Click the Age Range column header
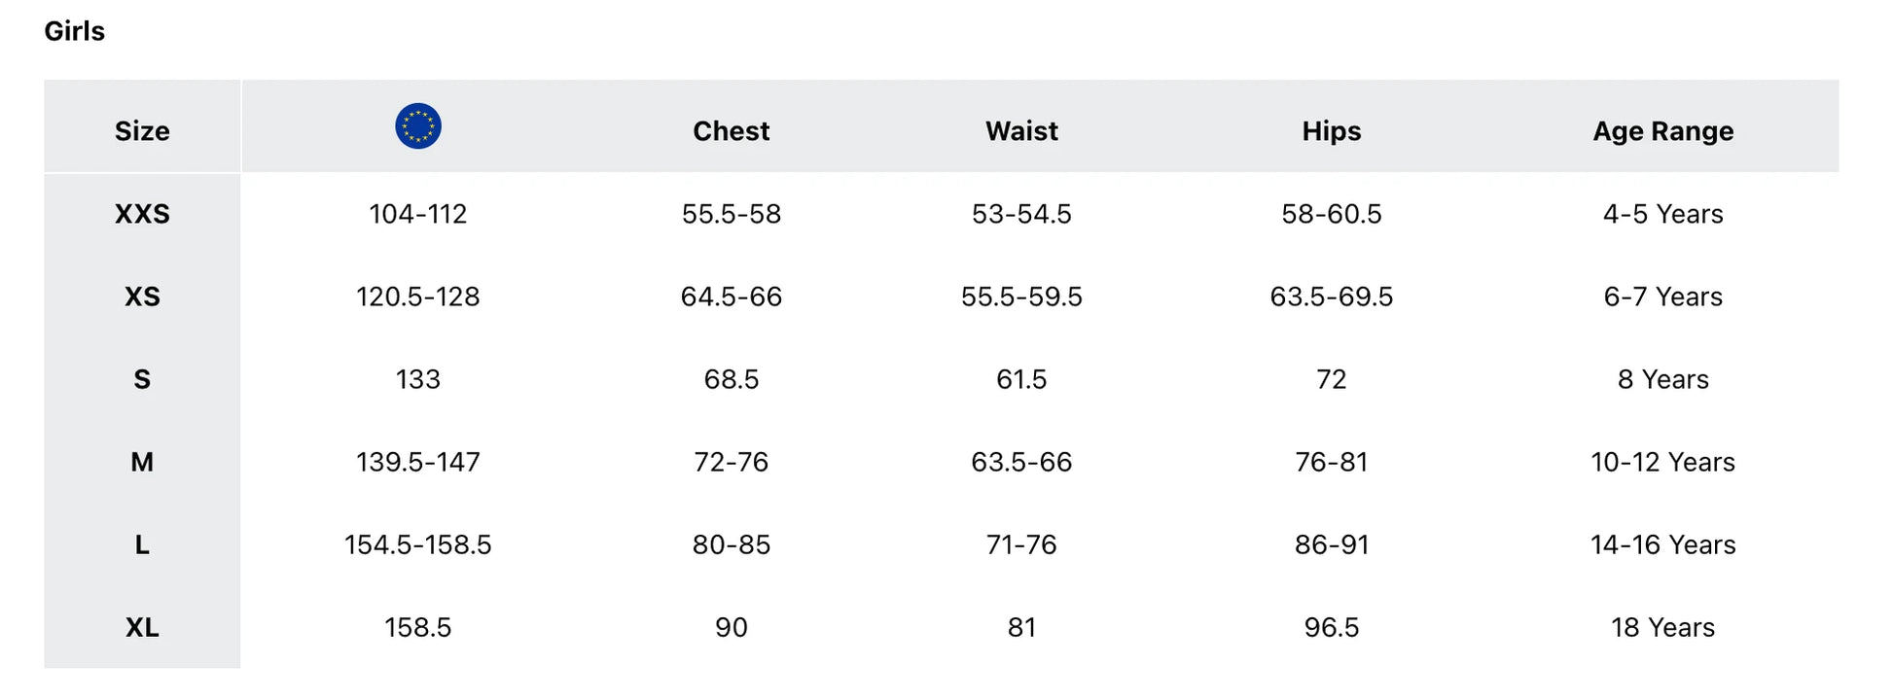 pos(1662,131)
